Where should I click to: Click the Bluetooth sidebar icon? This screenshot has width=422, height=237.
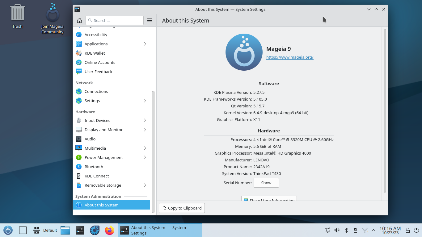click(x=79, y=167)
